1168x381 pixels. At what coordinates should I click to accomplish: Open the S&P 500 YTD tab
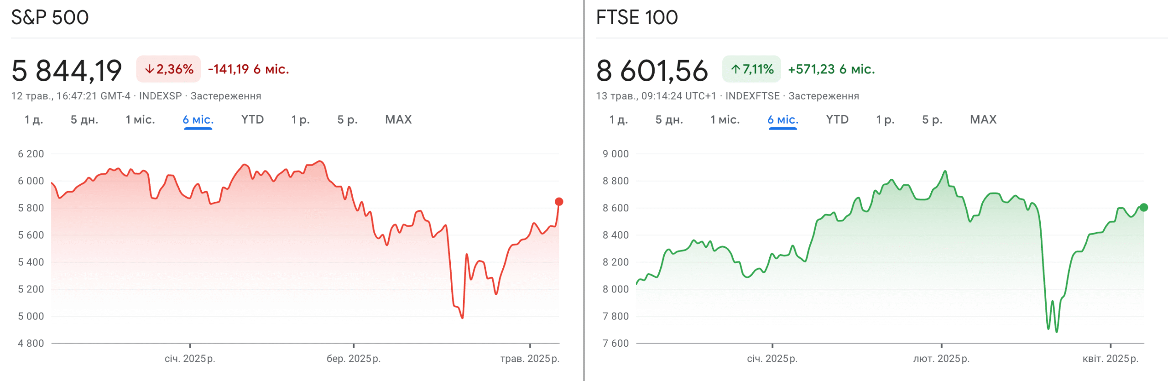pyautogui.click(x=252, y=120)
